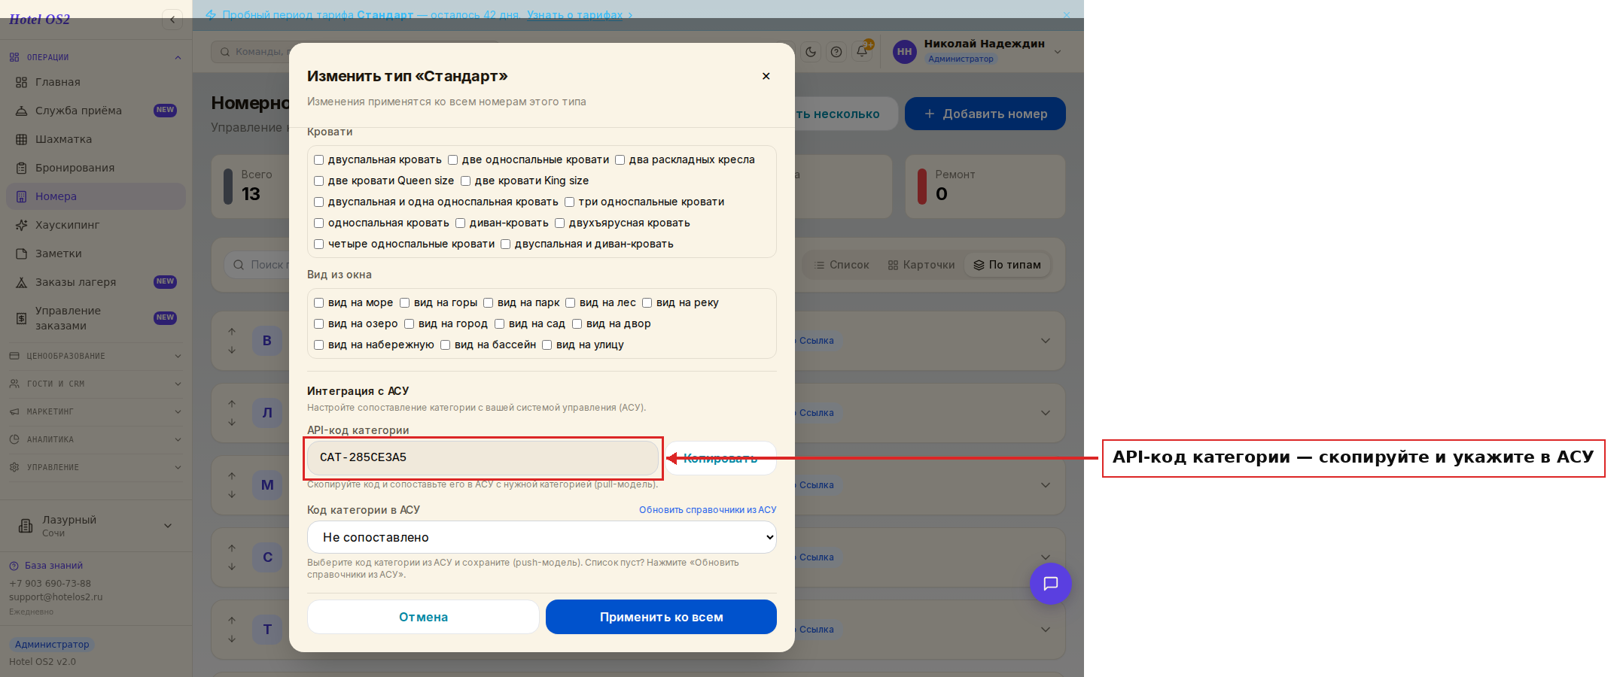Check две односпальные кровати option
Image resolution: width=1623 pixels, height=677 pixels.
(x=453, y=159)
